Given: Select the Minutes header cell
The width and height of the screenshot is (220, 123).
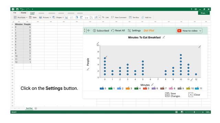Looking at the screenshot, I should [x=19, y=24].
